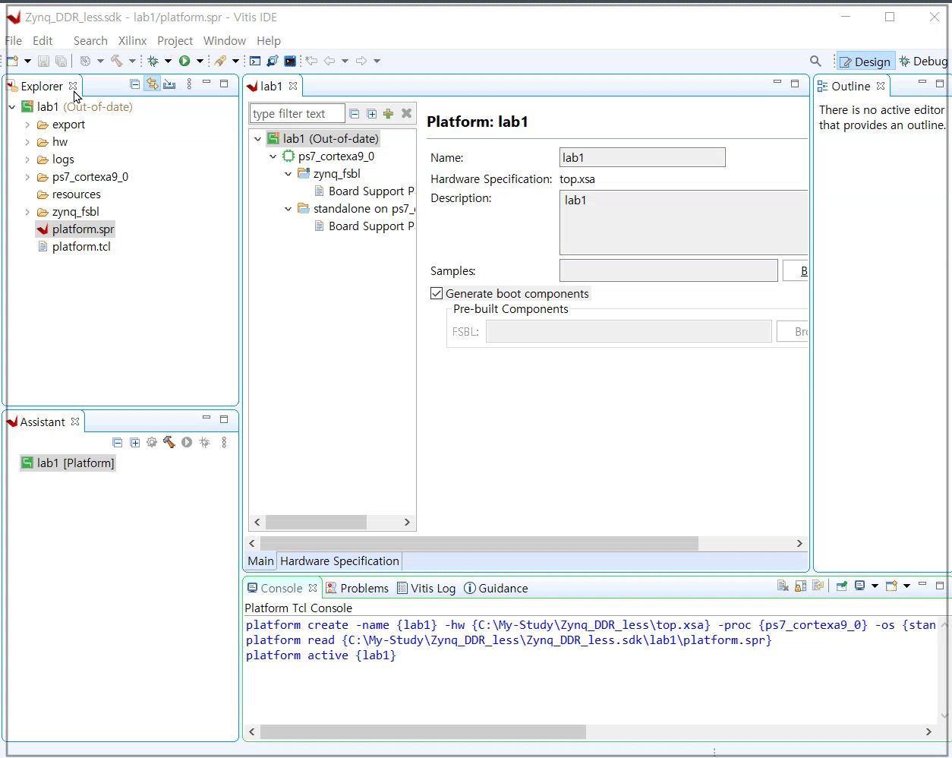Collapse all in Assistant view
The image size is (952, 758).
(x=117, y=442)
